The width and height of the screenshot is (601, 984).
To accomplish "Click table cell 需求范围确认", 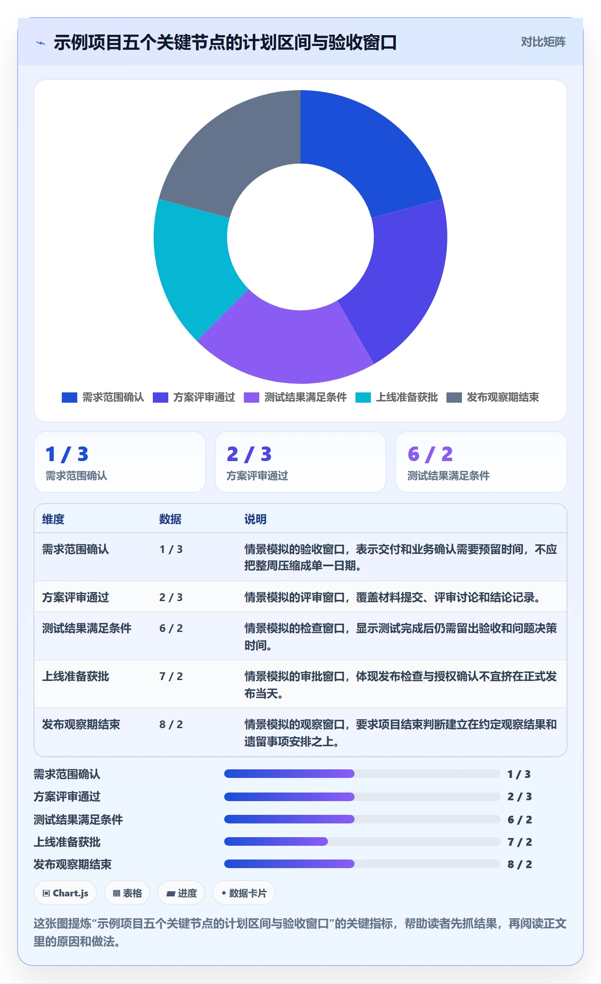I will coord(76,549).
